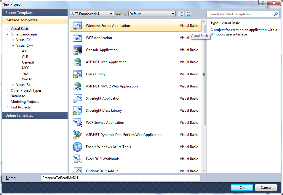Select Other Languages in the tree

pyautogui.click(x=24, y=34)
